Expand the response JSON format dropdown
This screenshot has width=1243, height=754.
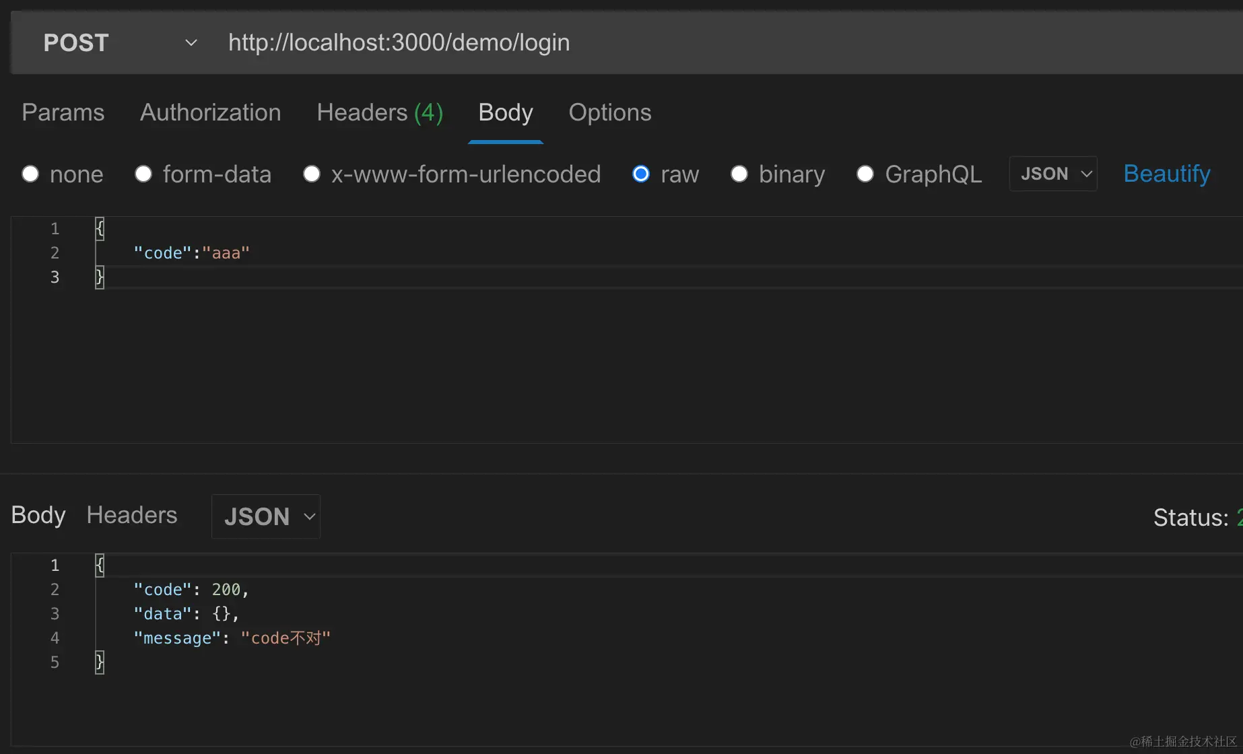click(x=266, y=516)
